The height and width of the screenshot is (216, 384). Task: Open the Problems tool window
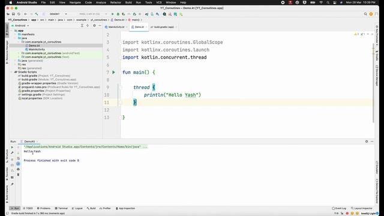[x=44, y=208]
